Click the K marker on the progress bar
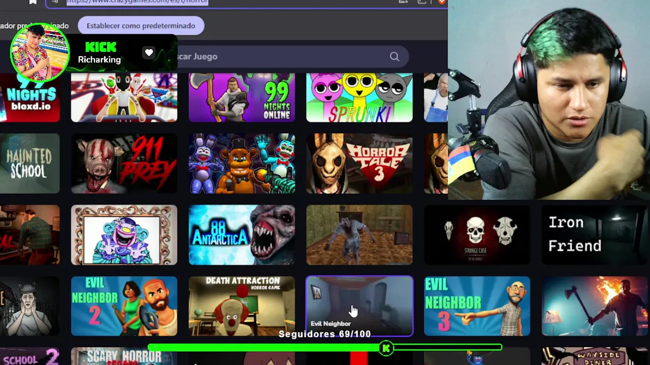Screen dimensions: 650x365 pyautogui.click(x=386, y=348)
